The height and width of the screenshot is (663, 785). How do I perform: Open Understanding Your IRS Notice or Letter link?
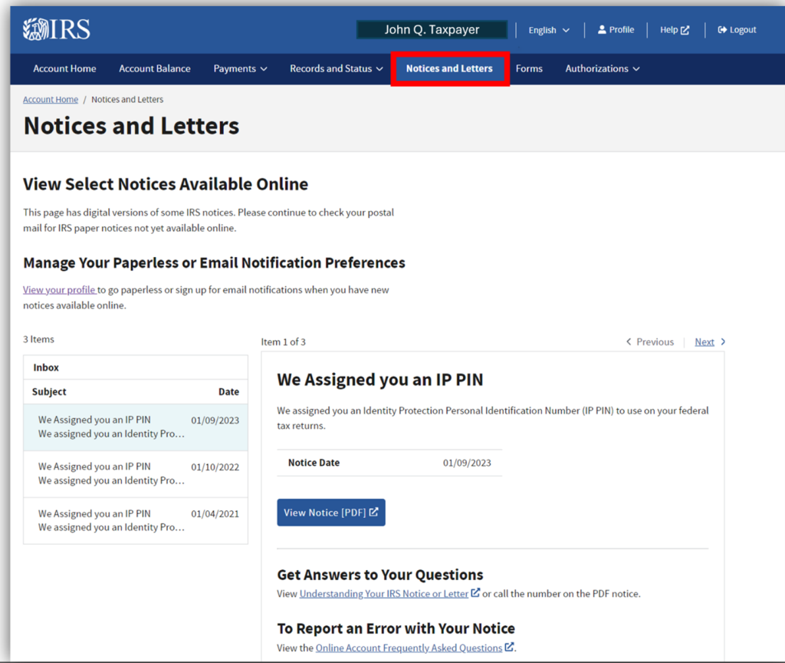(x=384, y=593)
